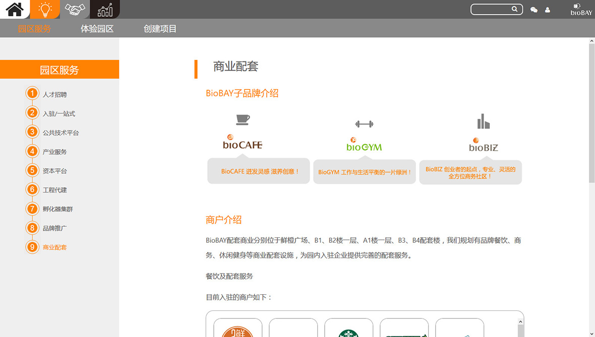Click the number 3 circle beside 公共技术平台
This screenshot has height=337, width=595.
[32, 132]
